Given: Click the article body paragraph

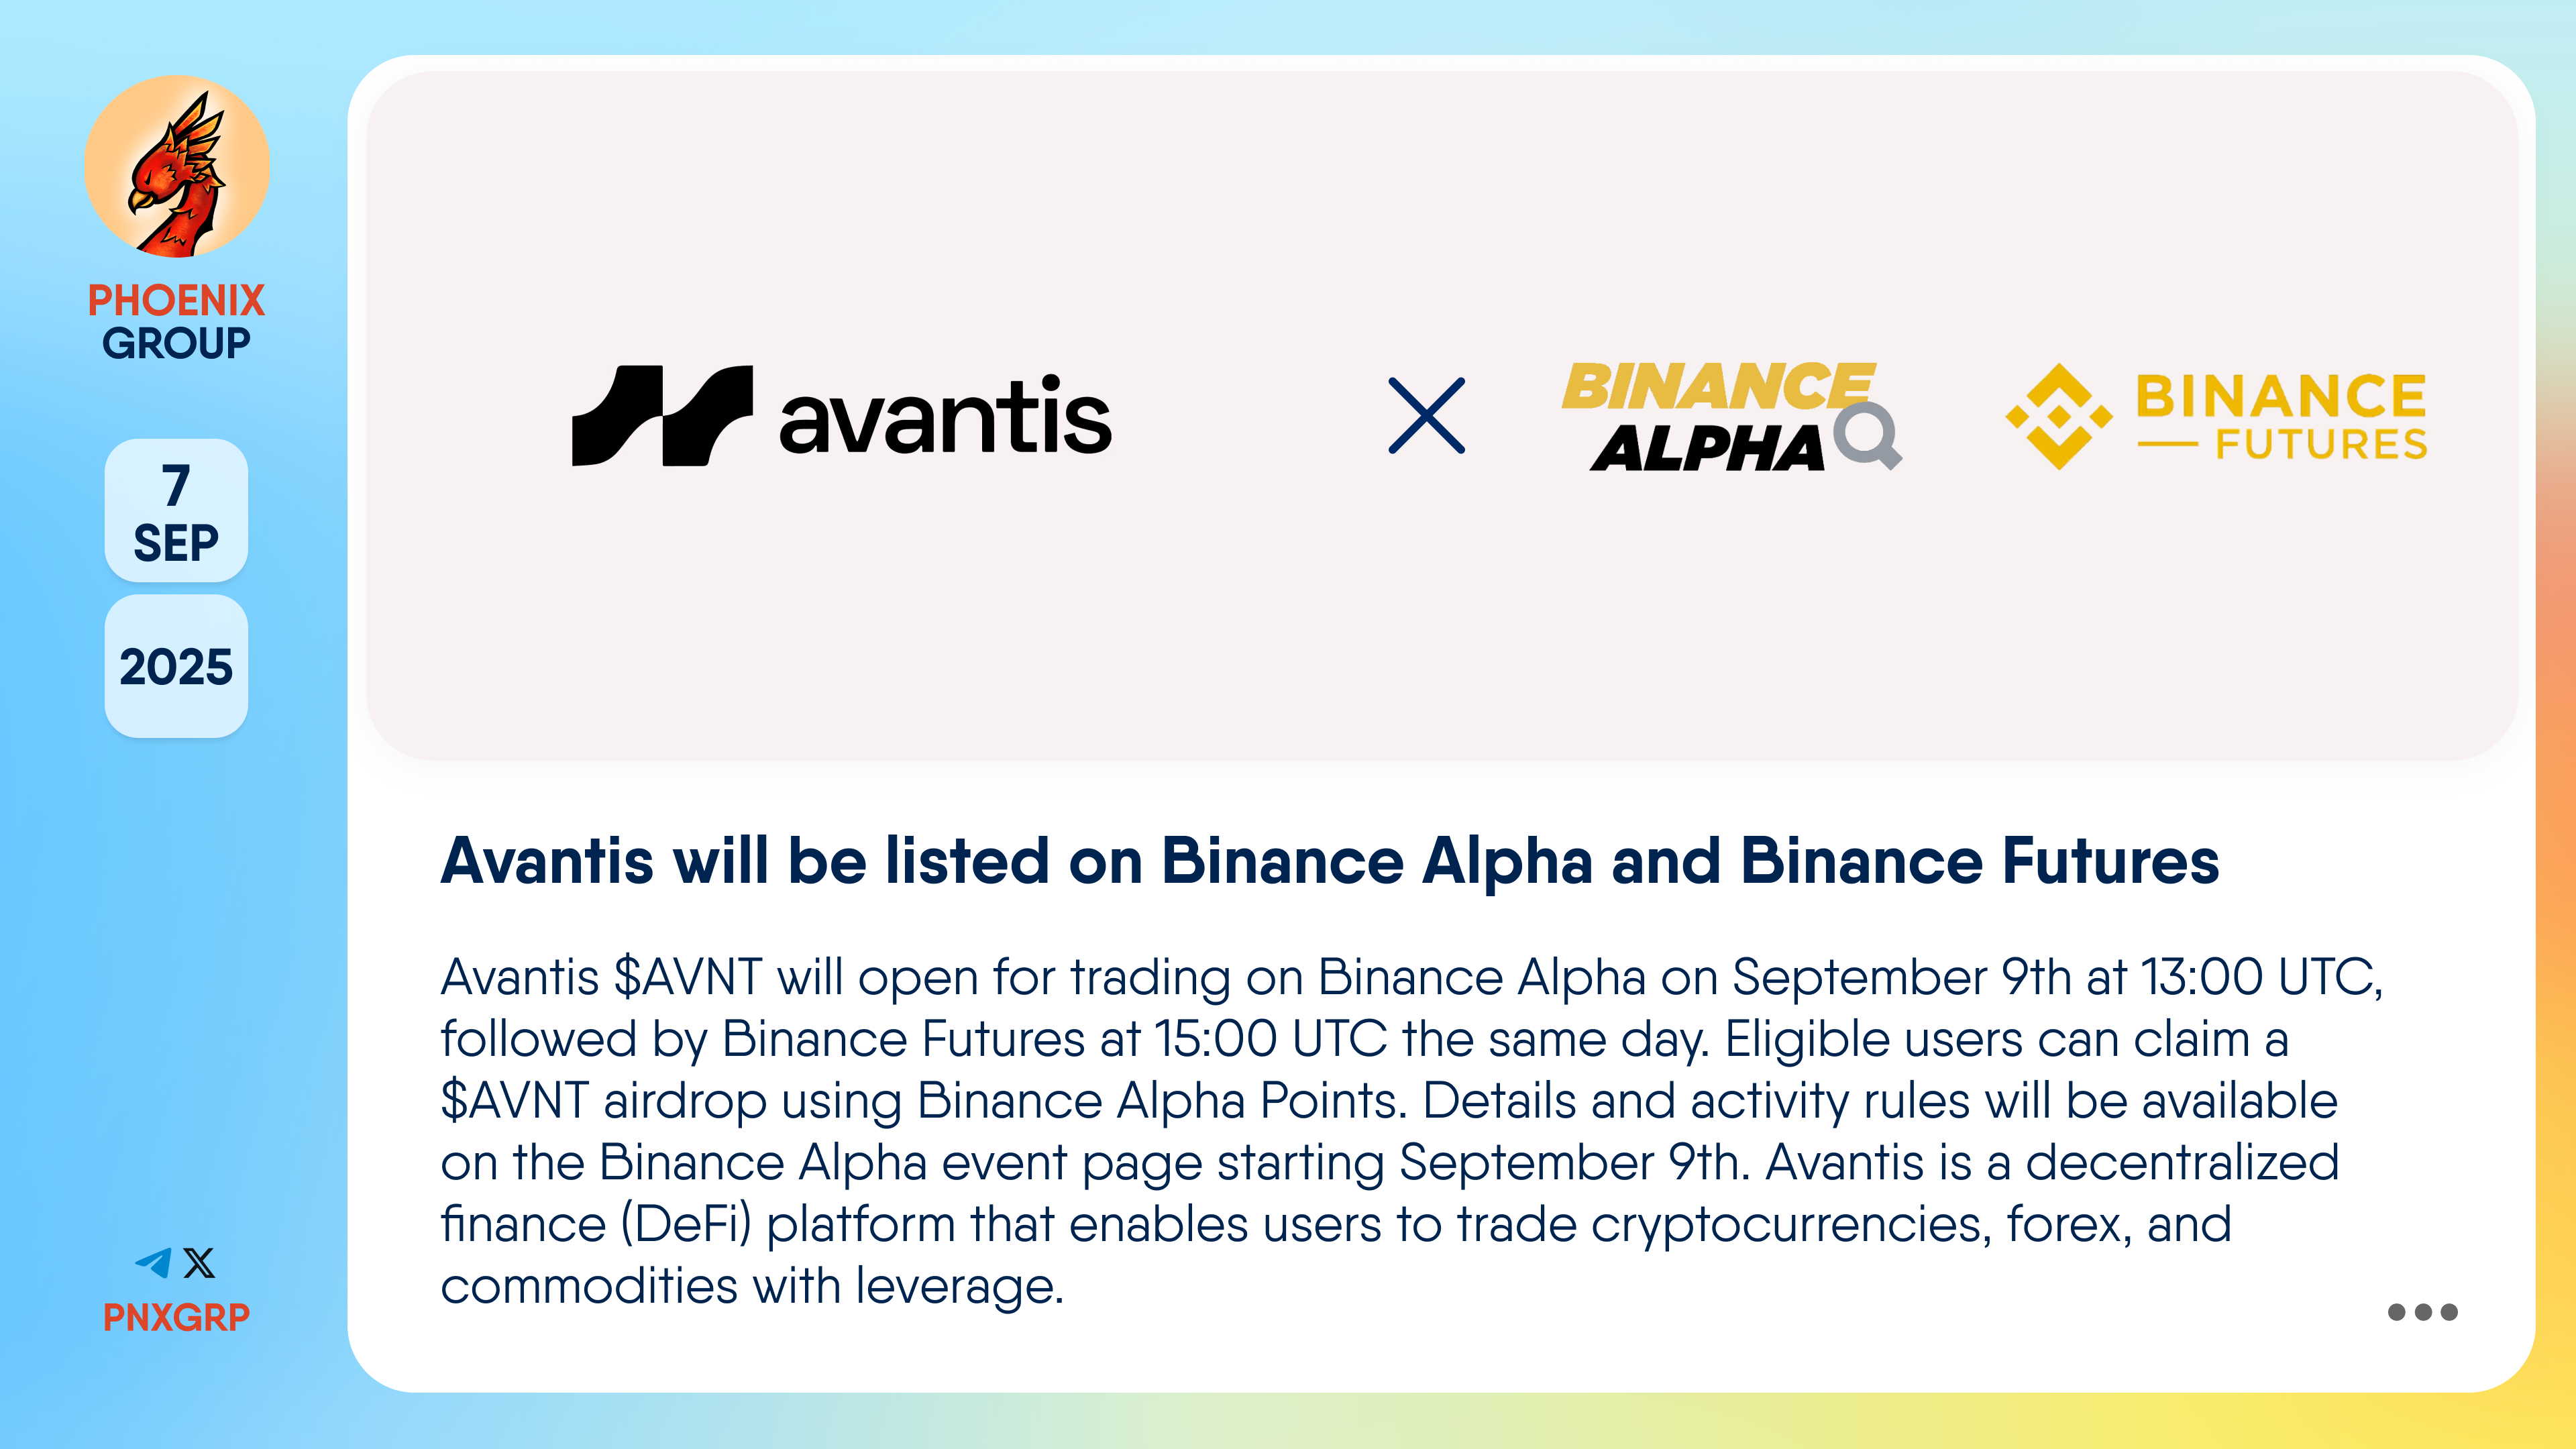Looking at the screenshot, I should (1412, 1131).
